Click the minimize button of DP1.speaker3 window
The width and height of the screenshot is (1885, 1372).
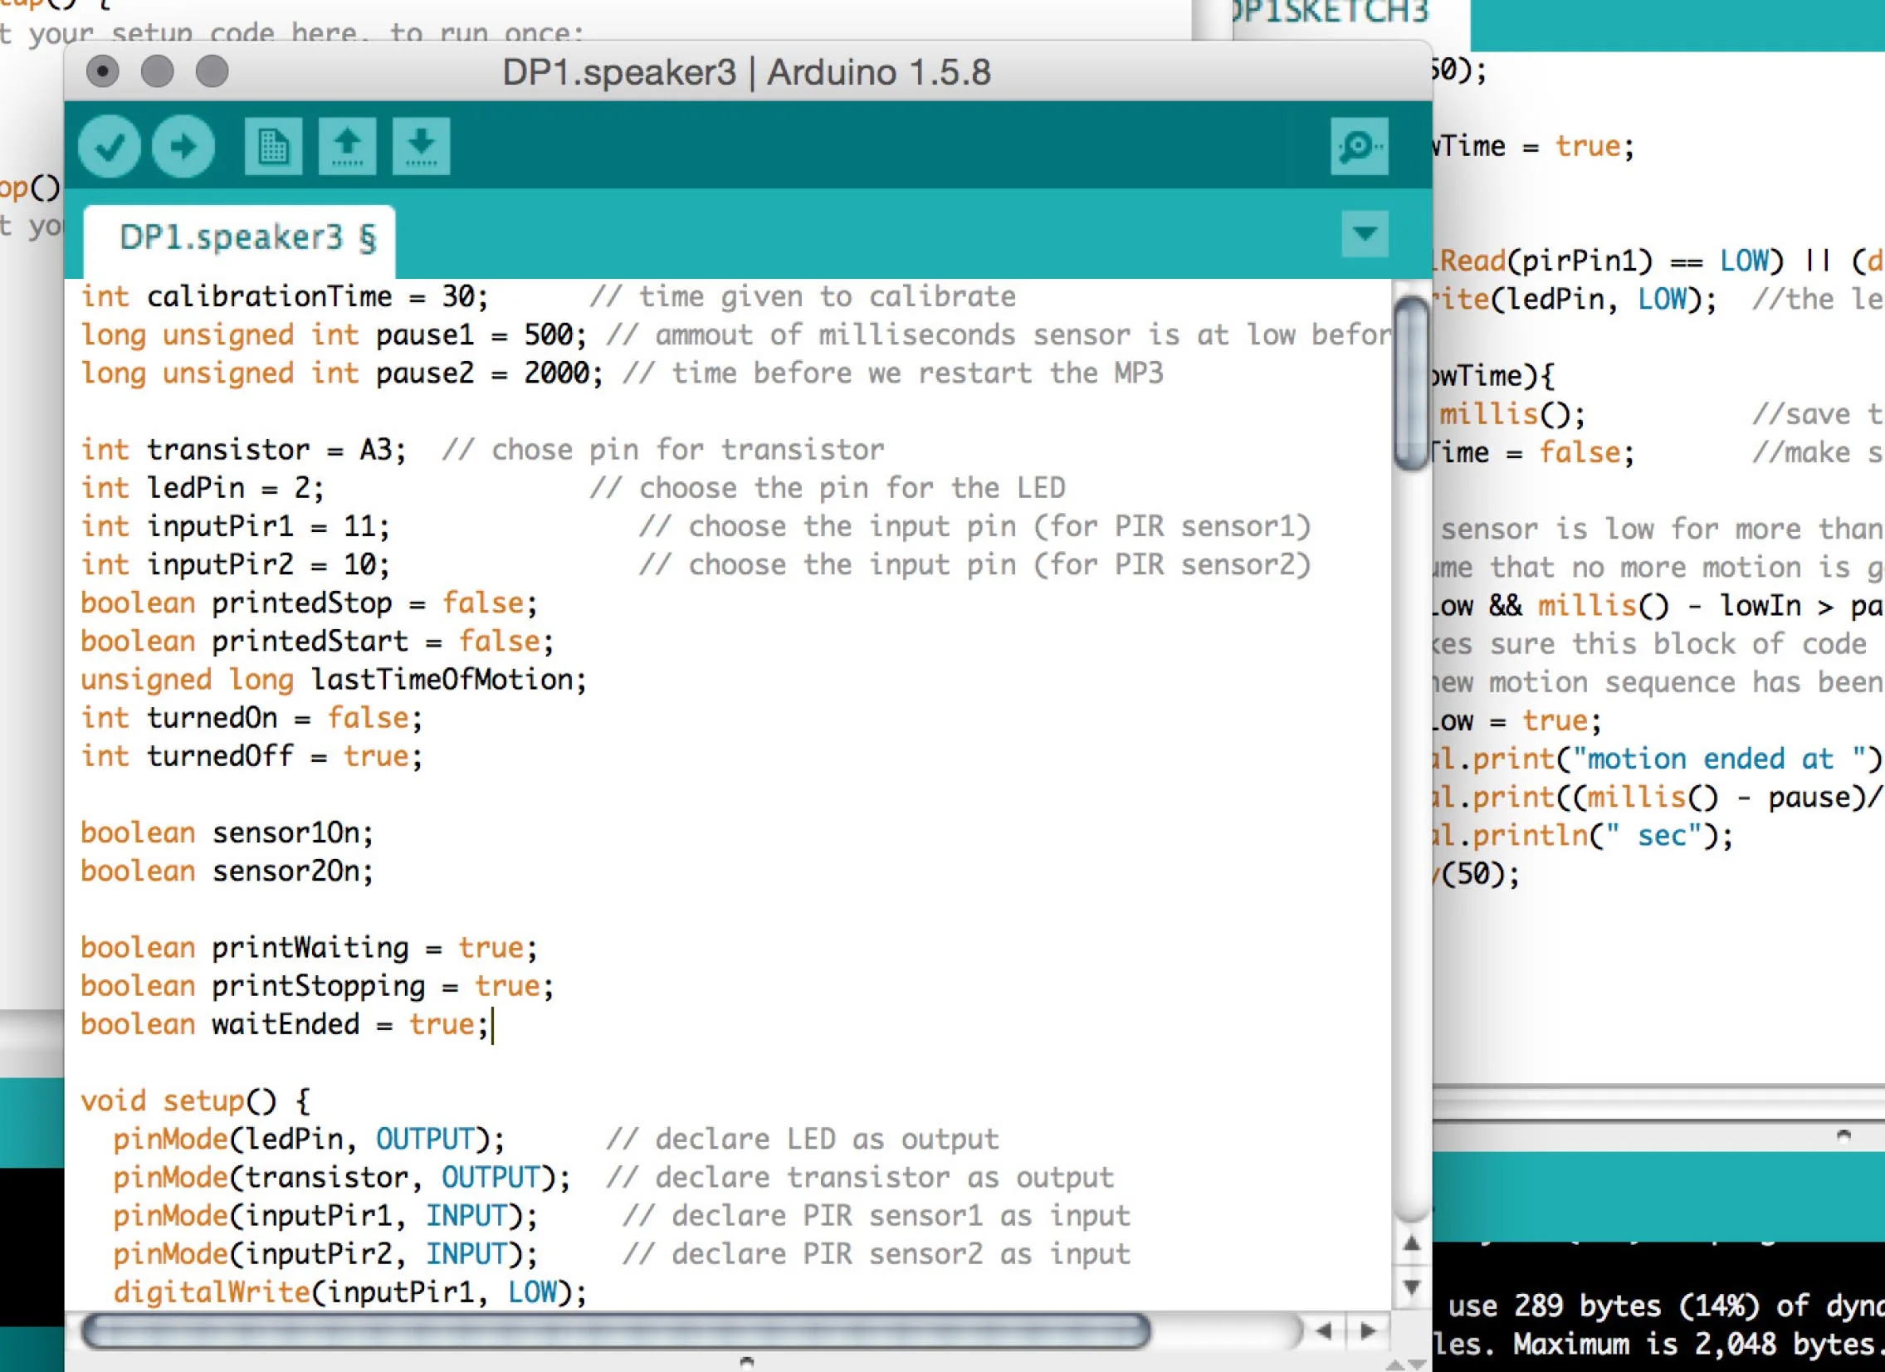[x=157, y=71]
